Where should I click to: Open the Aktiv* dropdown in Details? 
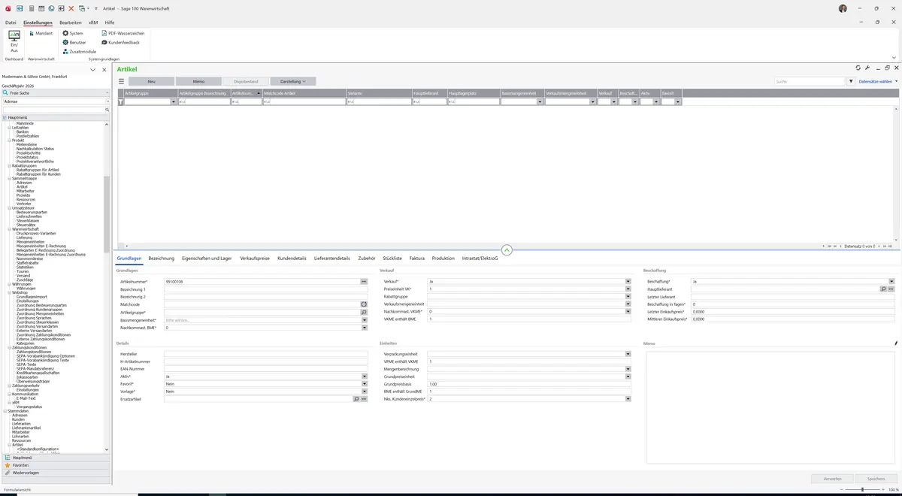[x=365, y=377]
